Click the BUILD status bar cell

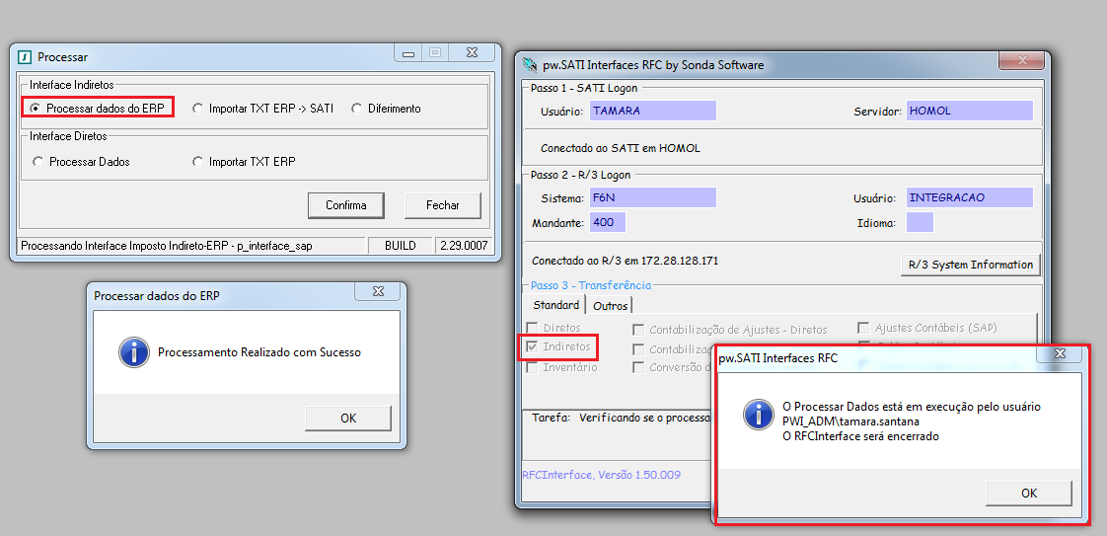(x=401, y=246)
